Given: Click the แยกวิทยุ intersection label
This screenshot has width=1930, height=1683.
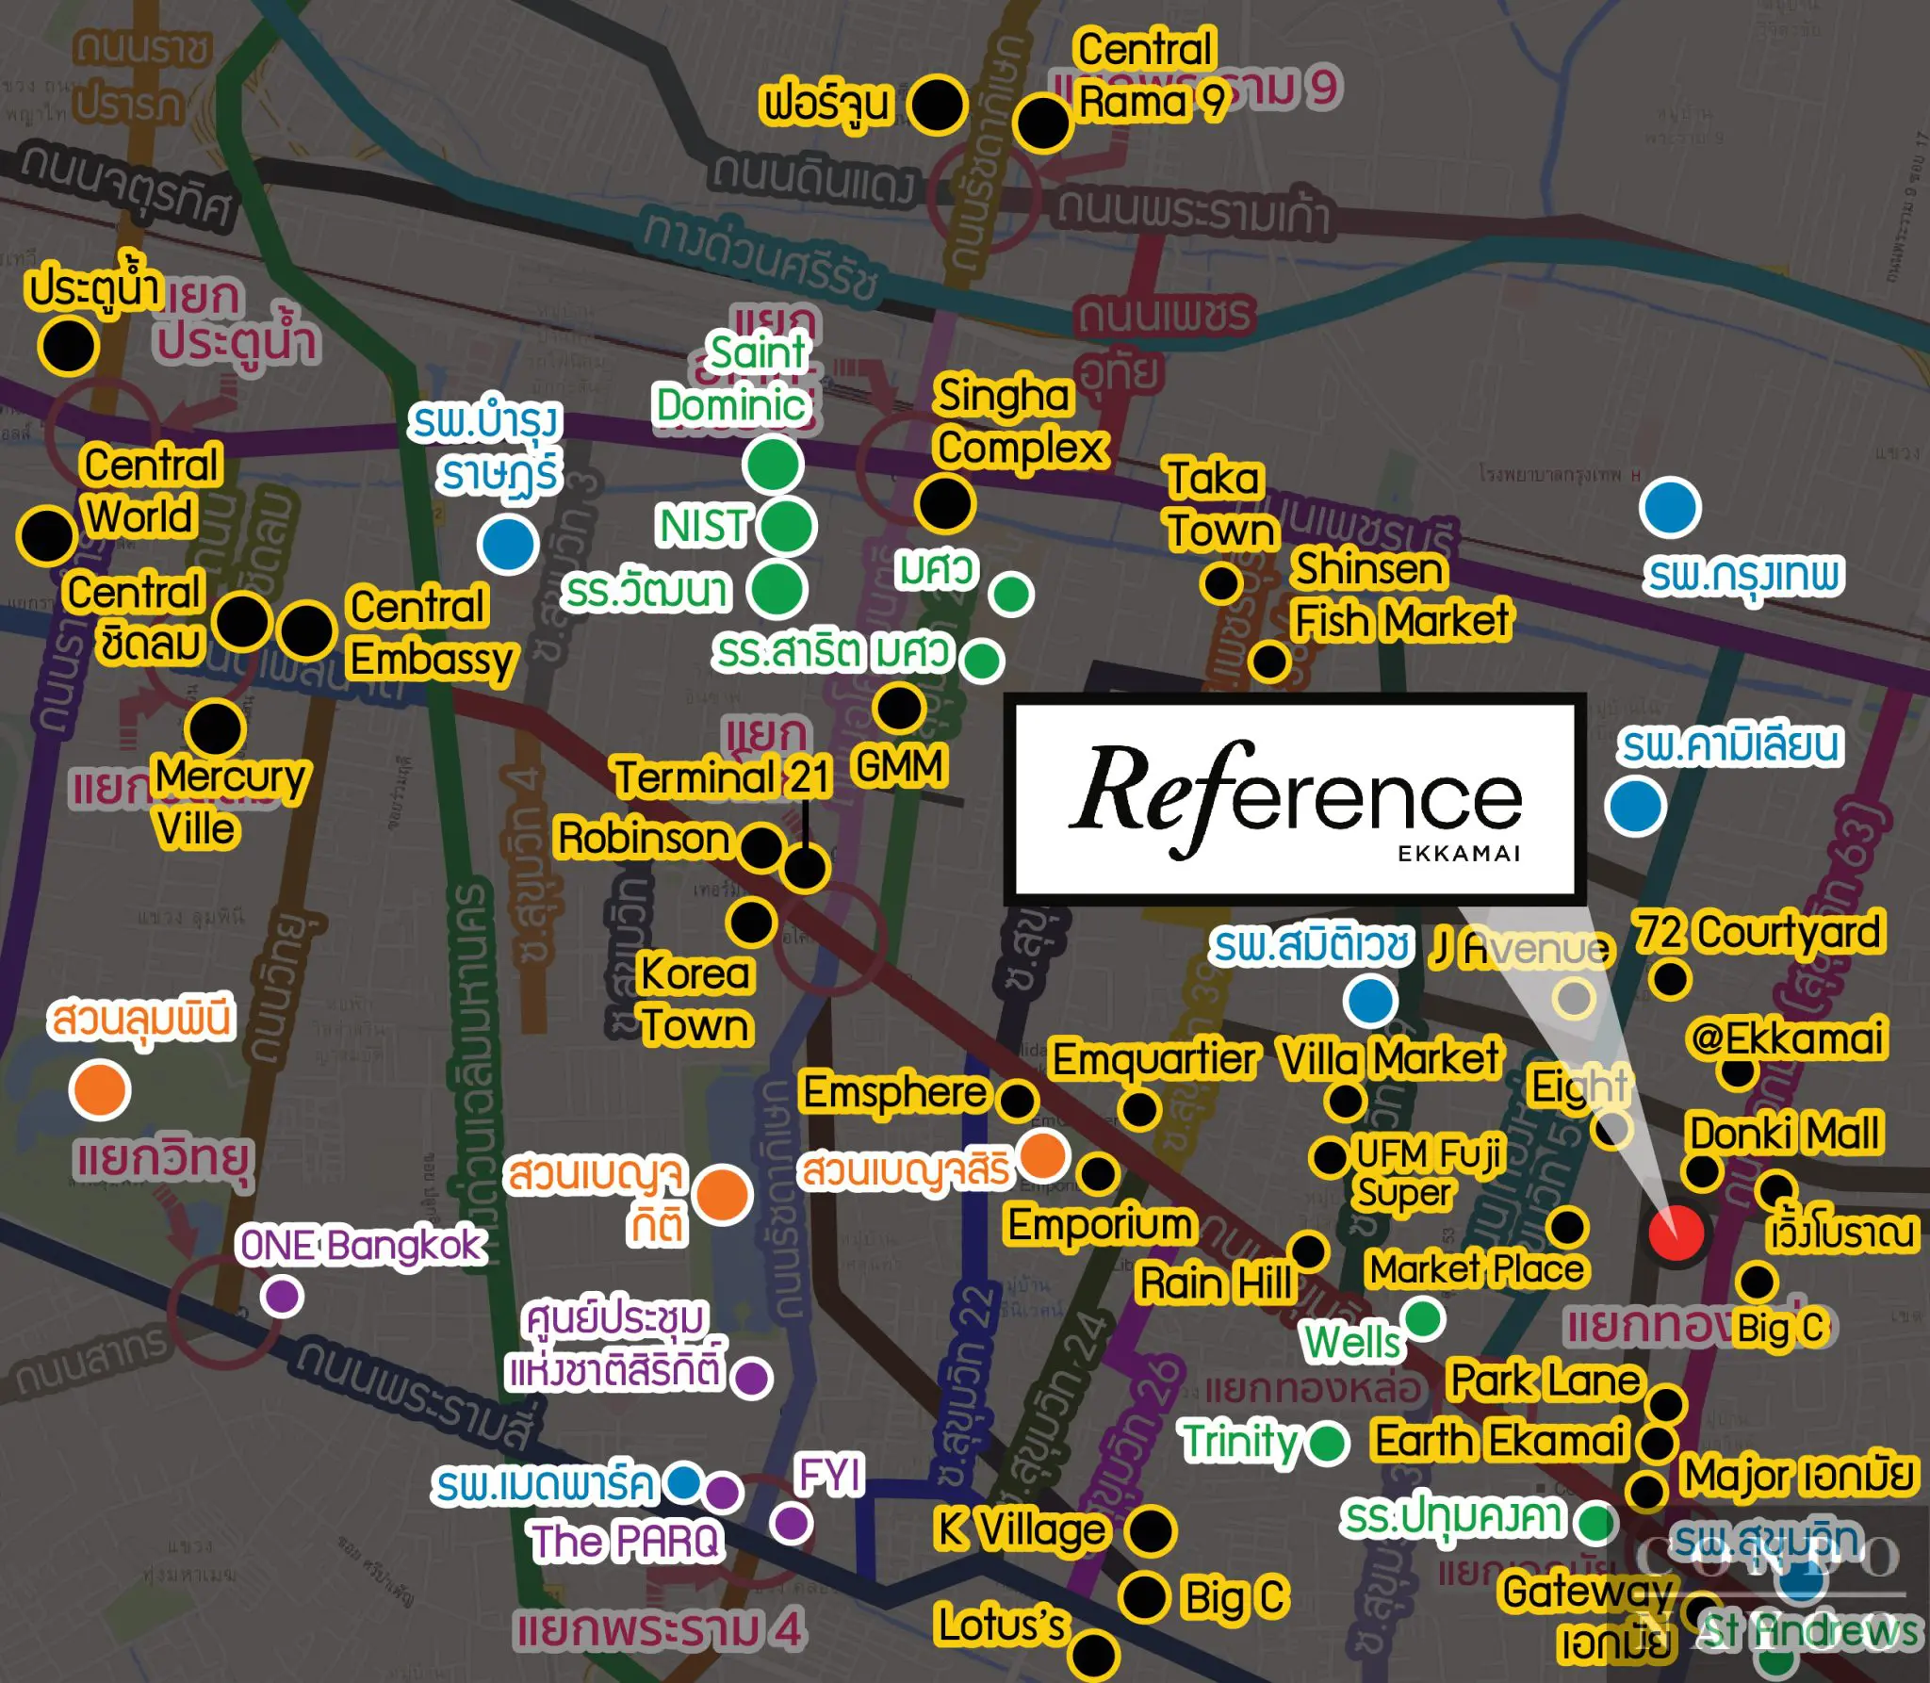Looking at the screenshot, I should coord(163,1160).
